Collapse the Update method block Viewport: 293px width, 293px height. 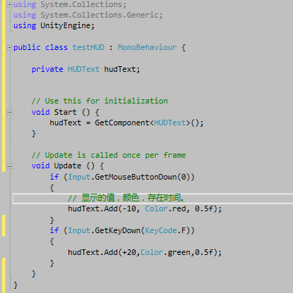(10, 166)
